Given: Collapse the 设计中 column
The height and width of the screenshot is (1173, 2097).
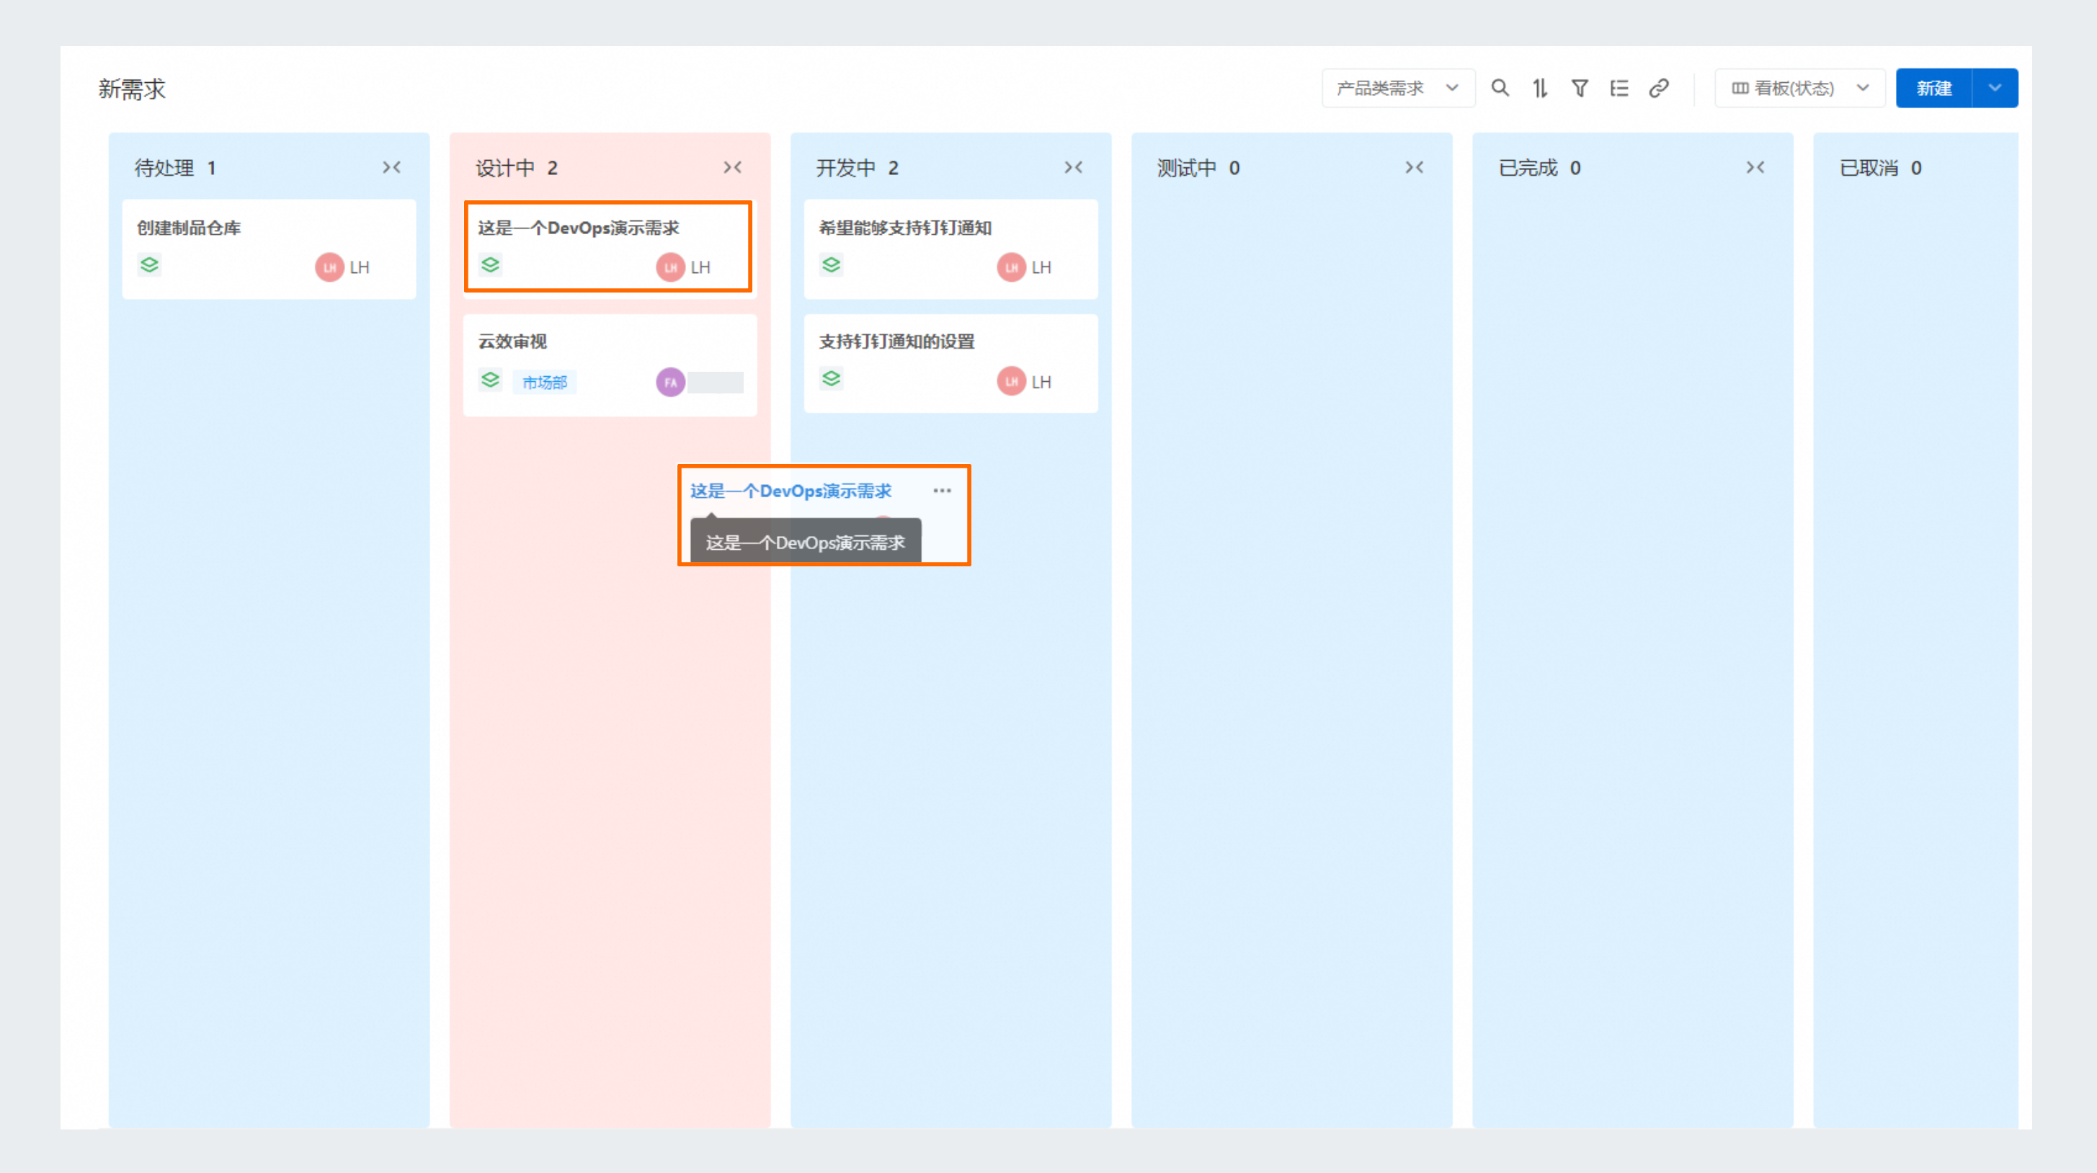Looking at the screenshot, I should [x=733, y=167].
